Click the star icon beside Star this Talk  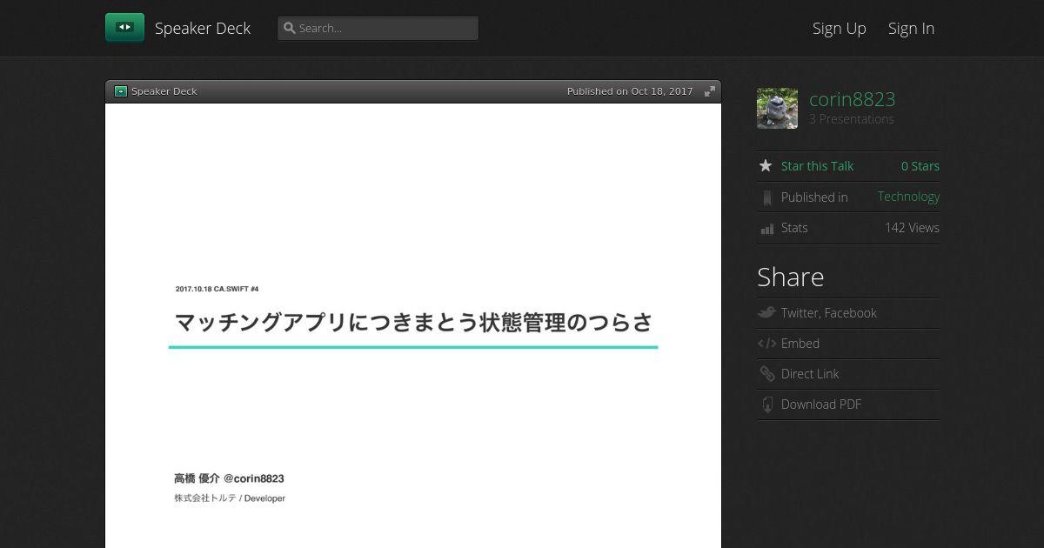point(766,165)
